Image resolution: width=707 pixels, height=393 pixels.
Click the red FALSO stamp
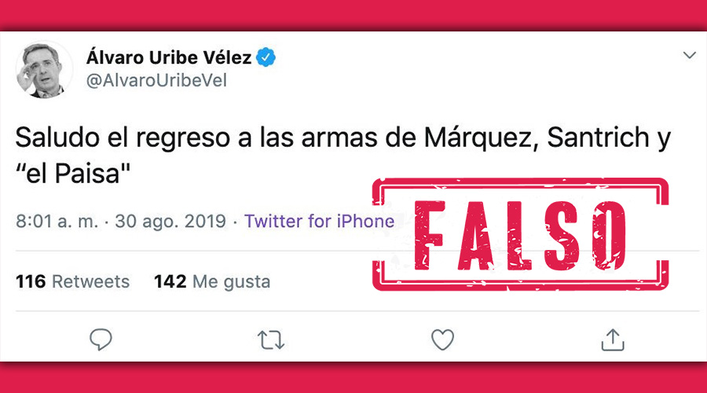[520, 234]
